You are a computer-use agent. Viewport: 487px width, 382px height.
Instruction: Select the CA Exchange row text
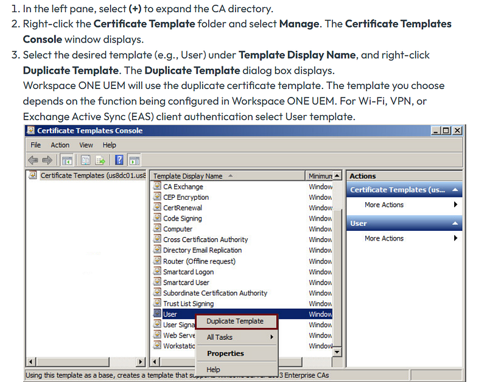coord(183,186)
